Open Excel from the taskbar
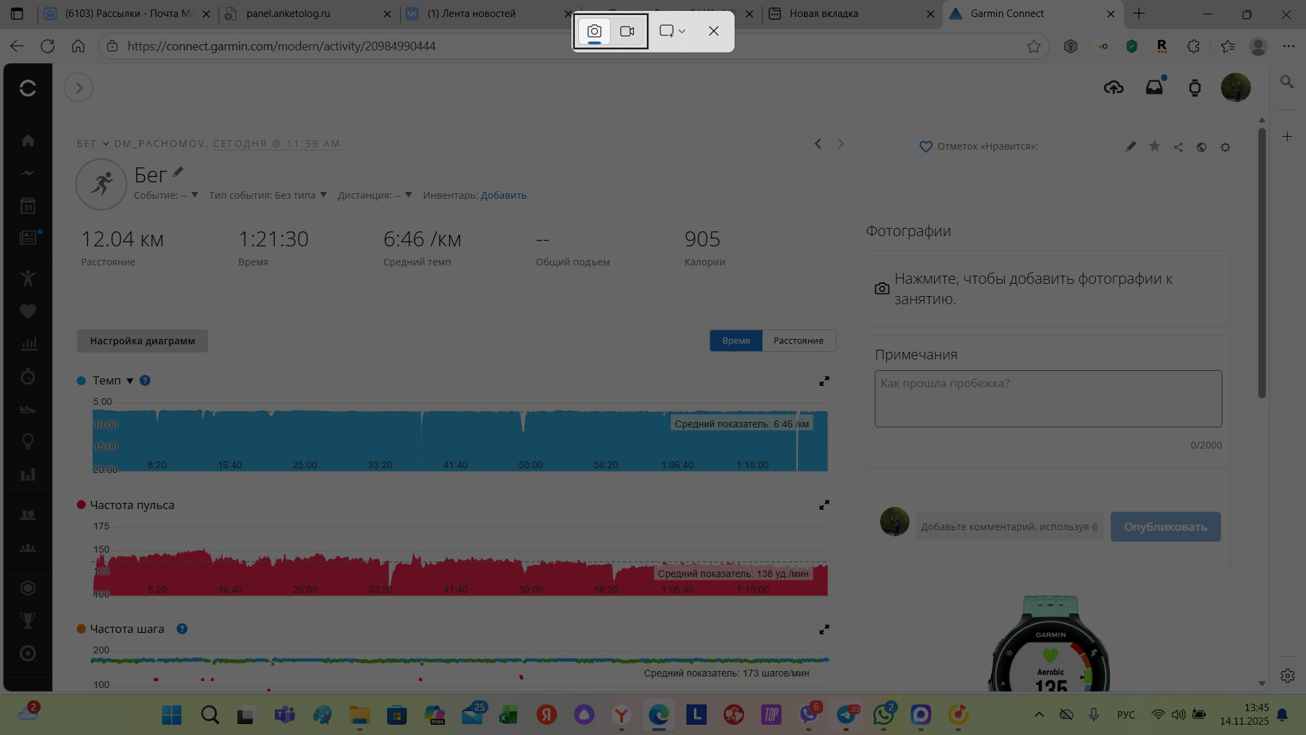 point(508,715)
